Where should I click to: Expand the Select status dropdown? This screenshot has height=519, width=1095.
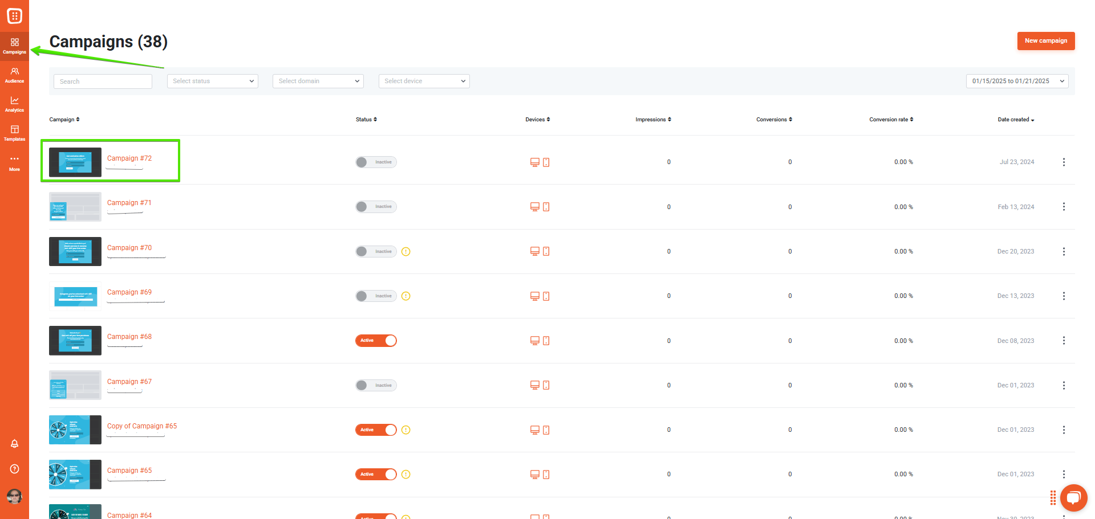coord(213,81)
